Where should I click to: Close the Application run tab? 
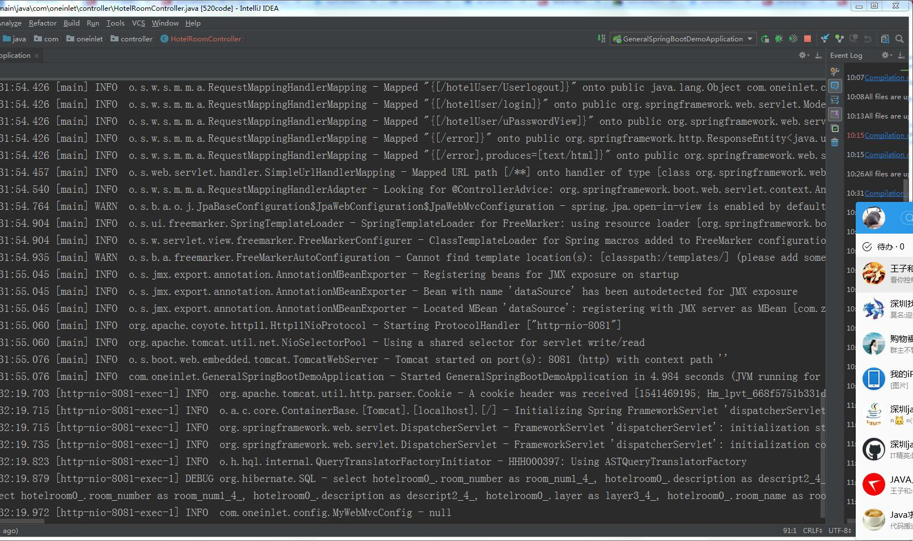pyautogui.click(x=36, y=56)
